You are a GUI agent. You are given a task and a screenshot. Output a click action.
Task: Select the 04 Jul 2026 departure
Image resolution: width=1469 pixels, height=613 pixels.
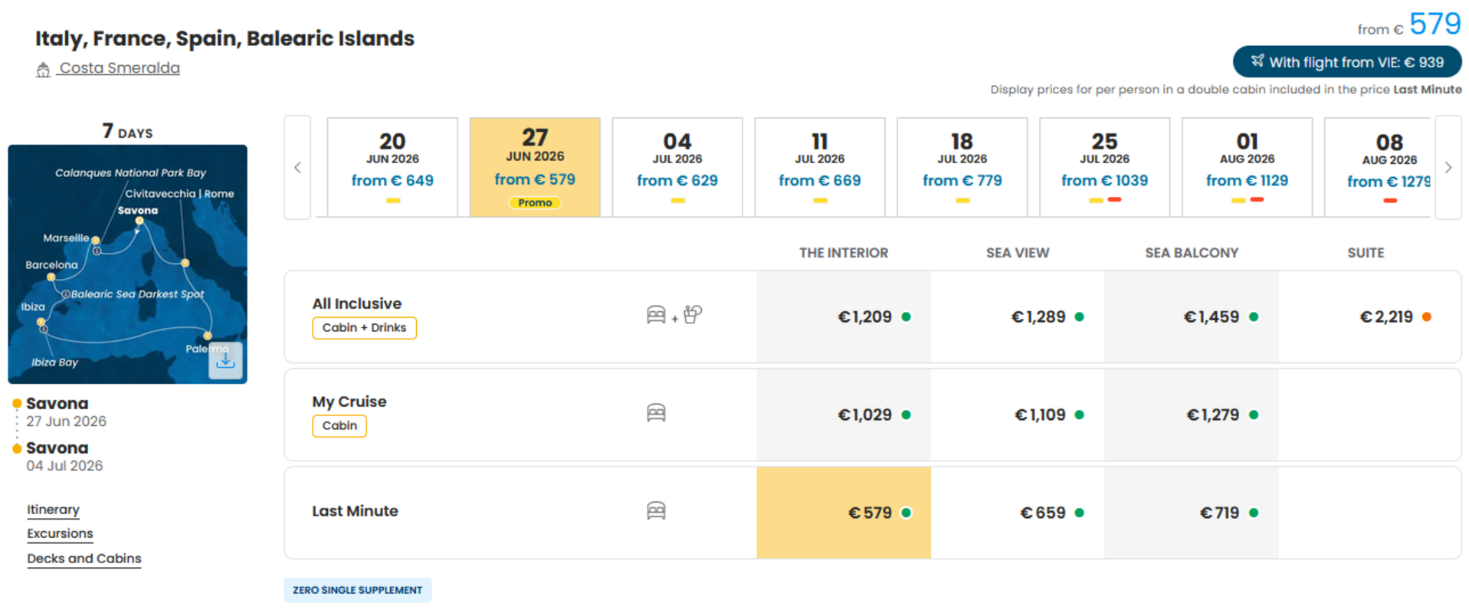pos(677,167)
